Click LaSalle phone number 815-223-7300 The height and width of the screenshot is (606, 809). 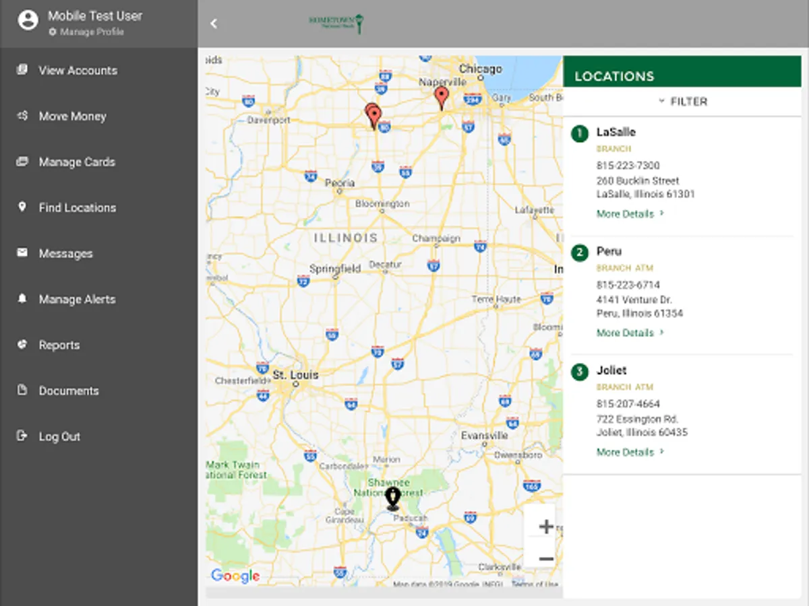(628, 166)
